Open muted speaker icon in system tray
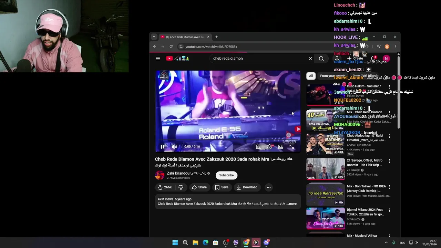 click(416, 242)
